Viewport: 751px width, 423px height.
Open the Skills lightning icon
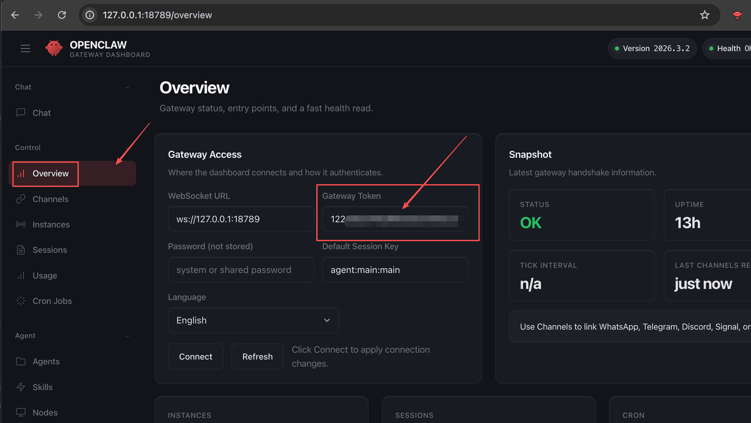point(21,387)
